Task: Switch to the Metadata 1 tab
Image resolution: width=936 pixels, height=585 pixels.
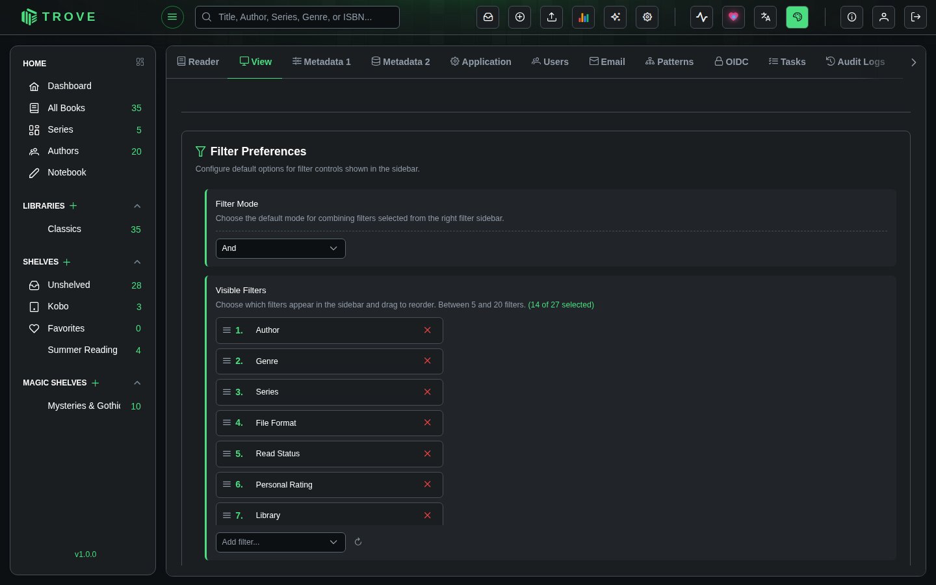Action: (x=322, y=62)
